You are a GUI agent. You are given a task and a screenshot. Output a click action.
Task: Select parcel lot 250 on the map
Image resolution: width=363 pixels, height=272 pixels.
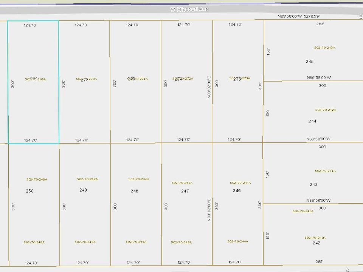click(29, 191)
